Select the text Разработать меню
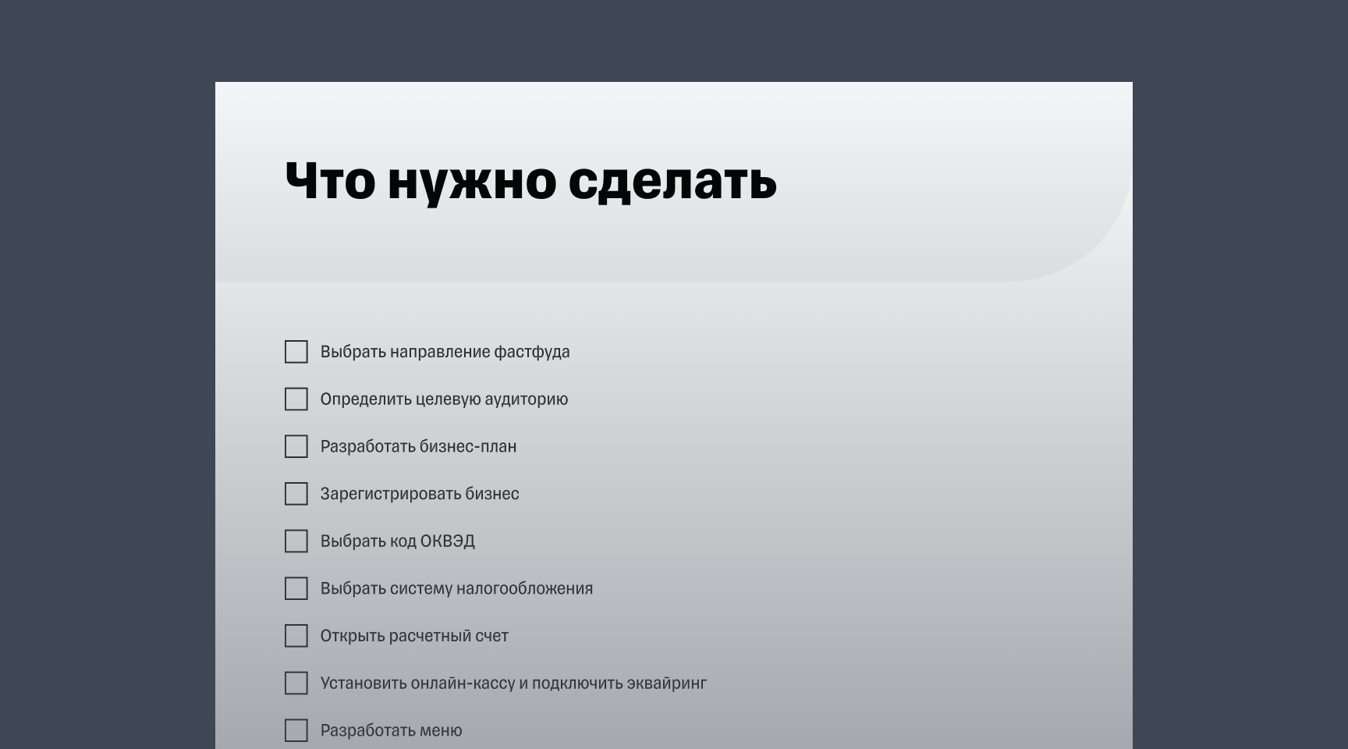The width and height of the screenshot is (1348, 749). 392,730
